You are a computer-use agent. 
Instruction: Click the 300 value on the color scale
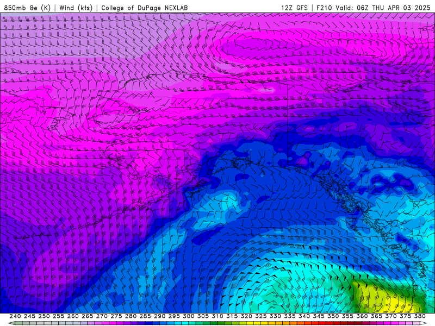188,316
